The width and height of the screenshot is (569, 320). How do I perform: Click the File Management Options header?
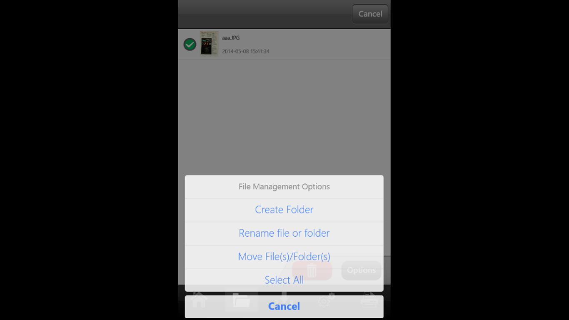coord(284,187)
